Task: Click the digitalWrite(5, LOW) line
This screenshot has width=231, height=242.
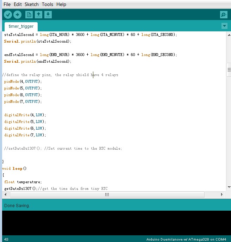Action: click(x=25, y=122)
